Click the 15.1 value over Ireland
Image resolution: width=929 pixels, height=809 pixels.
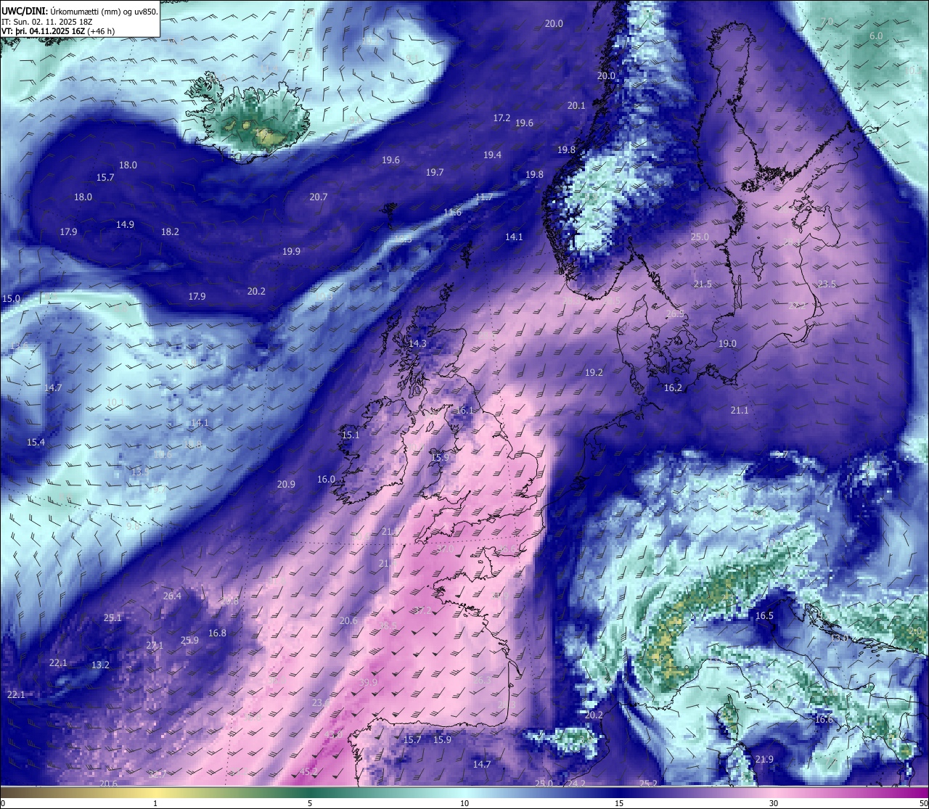(x=350, y=435)
